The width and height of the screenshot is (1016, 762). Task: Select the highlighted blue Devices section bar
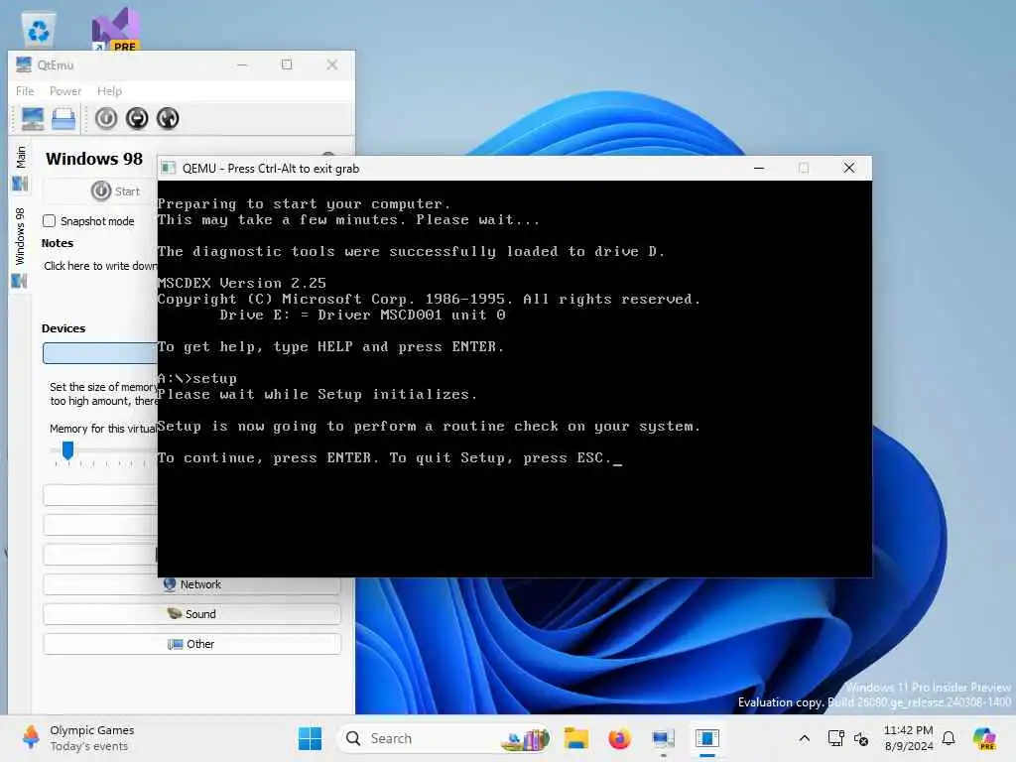coord(100,353)
